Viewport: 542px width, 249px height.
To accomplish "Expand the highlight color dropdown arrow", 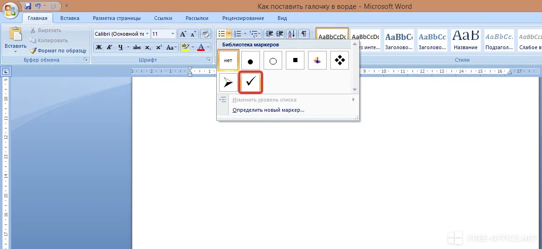I will (193, 47).
